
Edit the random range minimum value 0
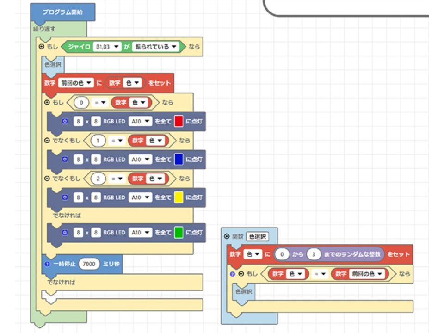point(282,254)
